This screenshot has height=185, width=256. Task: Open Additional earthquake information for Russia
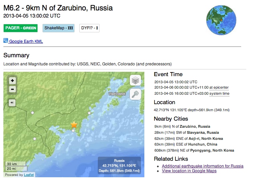click(202, 166)
